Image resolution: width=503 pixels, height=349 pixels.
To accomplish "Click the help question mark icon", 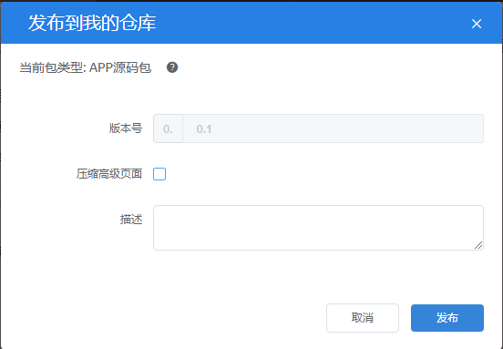I will click(x=172, y=67).
